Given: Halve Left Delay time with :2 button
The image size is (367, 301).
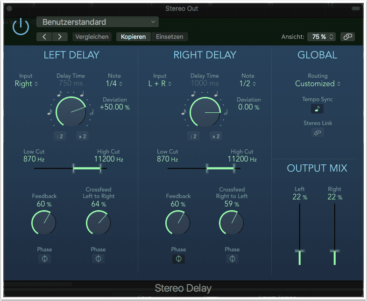Looking at the screenshot, I should click(x=60, y=136).
